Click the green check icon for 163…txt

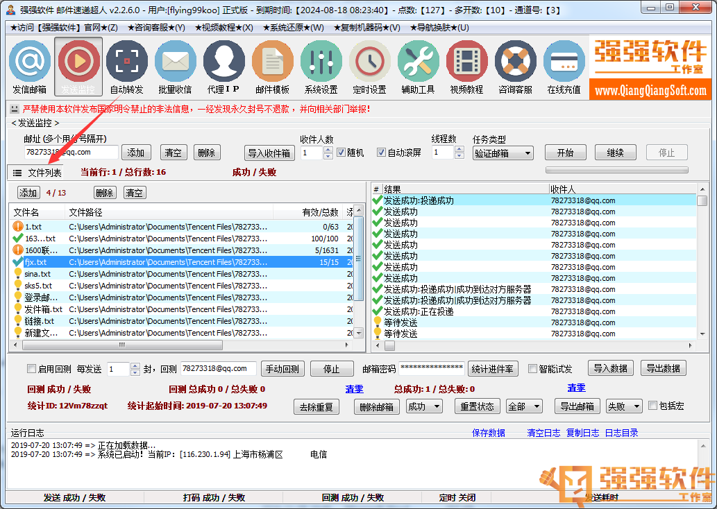coord(18,238)
